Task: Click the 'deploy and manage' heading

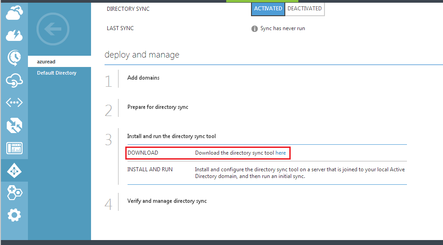Action: click(142, 55)
